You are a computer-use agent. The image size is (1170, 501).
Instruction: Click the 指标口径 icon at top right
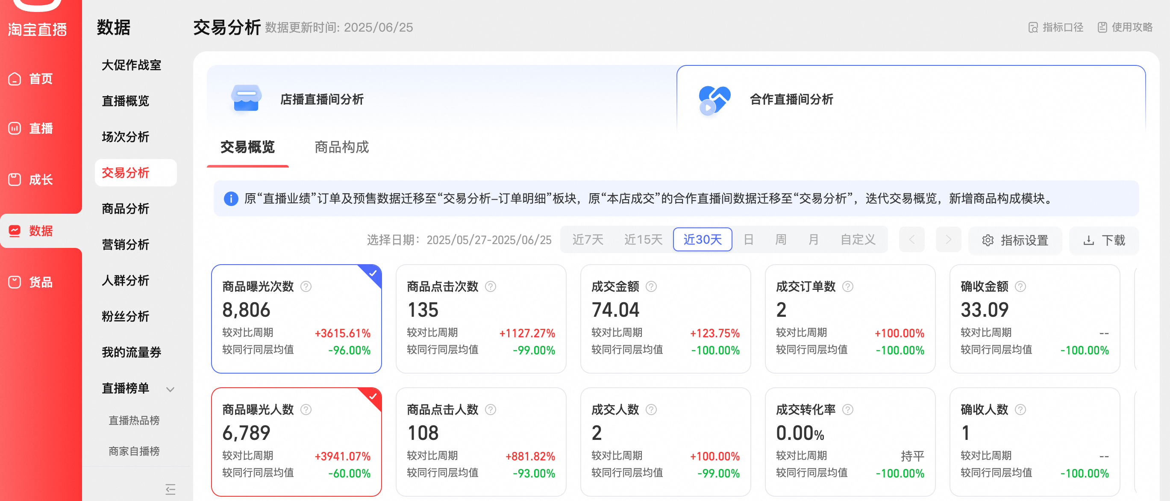click(1033, 28)
